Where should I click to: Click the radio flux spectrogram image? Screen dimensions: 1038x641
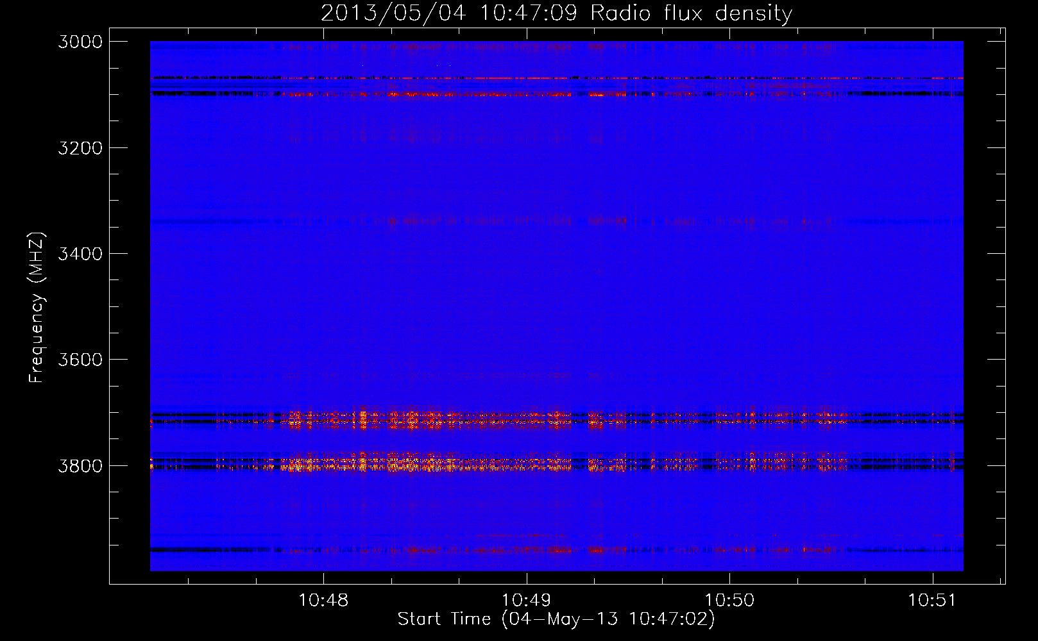(557, 306)
